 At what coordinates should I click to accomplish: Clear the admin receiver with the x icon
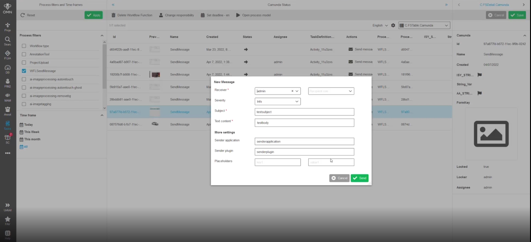292,91
